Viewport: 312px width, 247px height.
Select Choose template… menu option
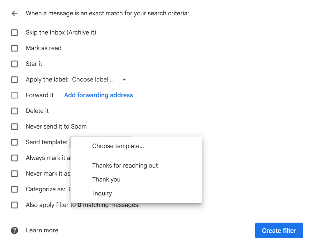point(118,146)
